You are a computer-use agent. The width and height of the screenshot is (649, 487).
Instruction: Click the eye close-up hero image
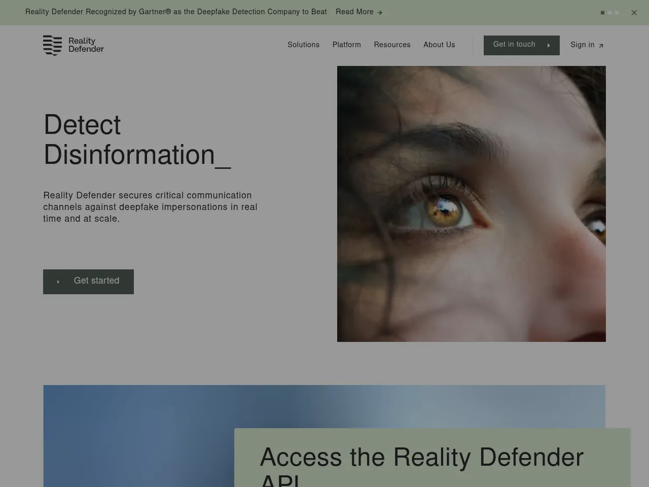point(471,203)
